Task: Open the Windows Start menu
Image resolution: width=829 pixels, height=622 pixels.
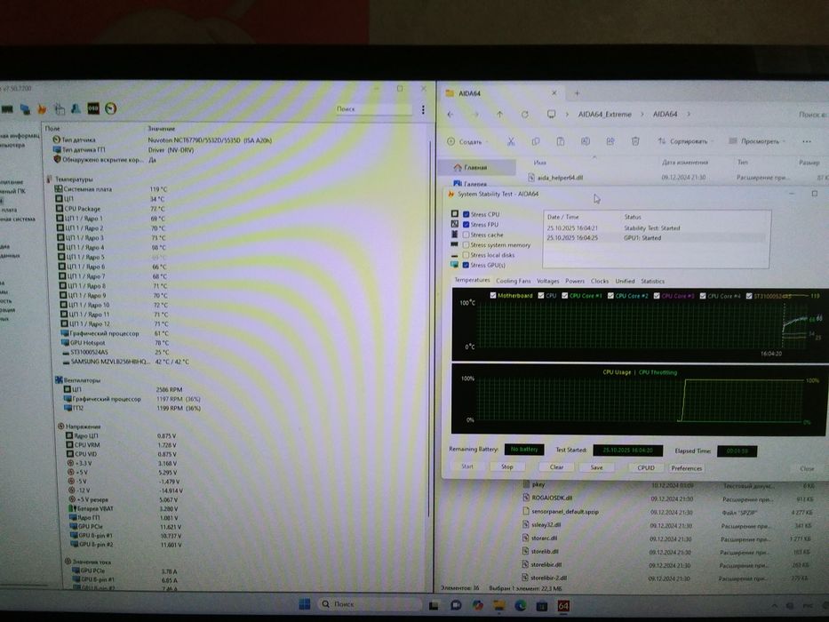Action: [x=305, y=604]
